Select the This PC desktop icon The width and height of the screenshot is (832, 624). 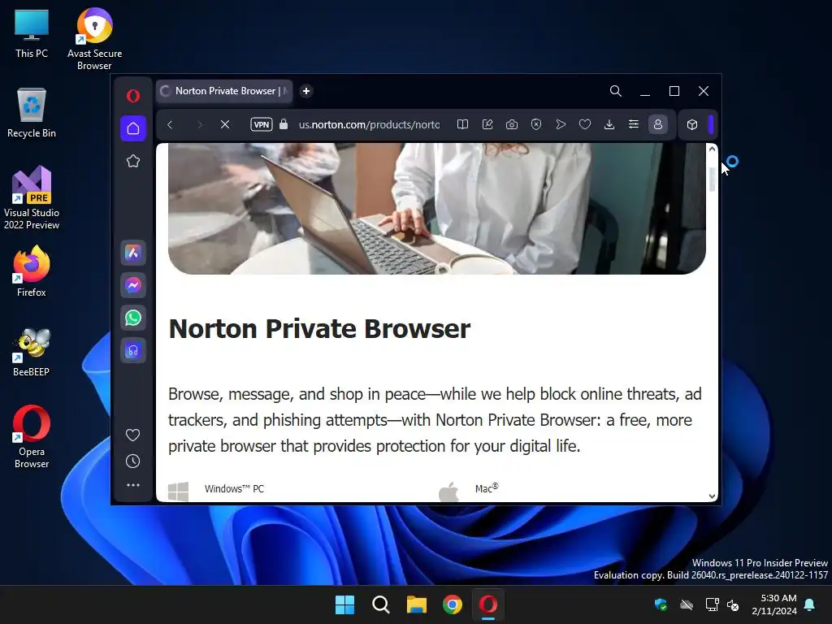[x=32, y=33]
